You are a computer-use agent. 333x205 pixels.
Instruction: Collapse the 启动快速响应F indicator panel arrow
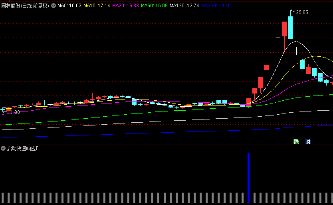point(3,148)
